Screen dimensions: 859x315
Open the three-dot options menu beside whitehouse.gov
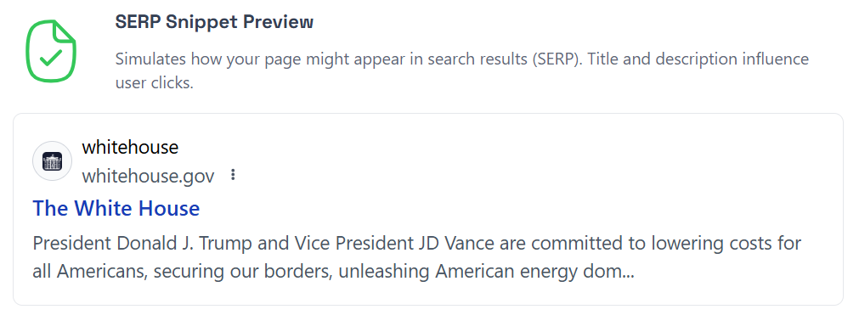(234, 175)
